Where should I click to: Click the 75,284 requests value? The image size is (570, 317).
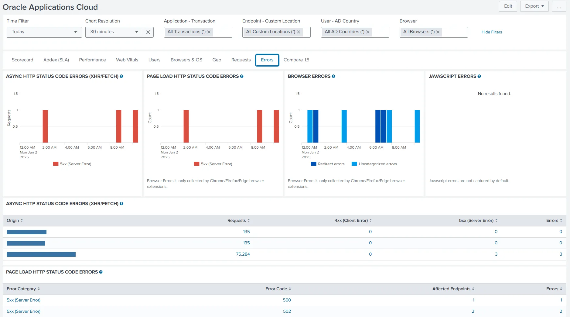[x=243, y=254]
